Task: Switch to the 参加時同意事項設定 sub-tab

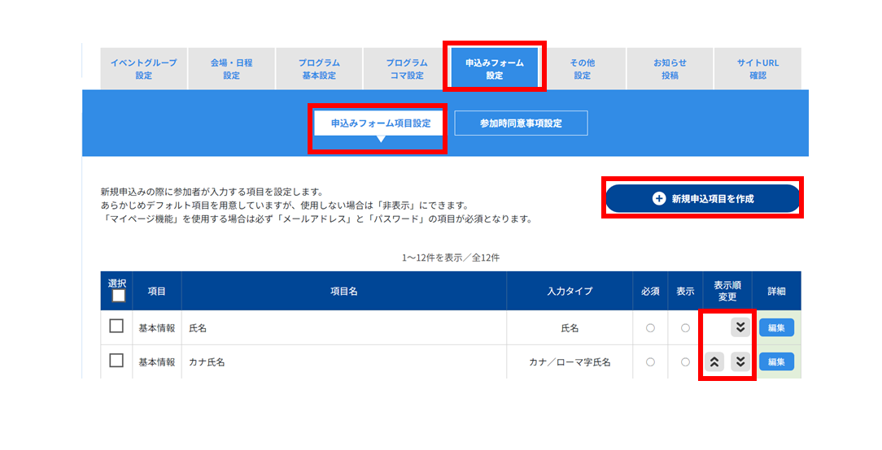Action: coord(521,123)
